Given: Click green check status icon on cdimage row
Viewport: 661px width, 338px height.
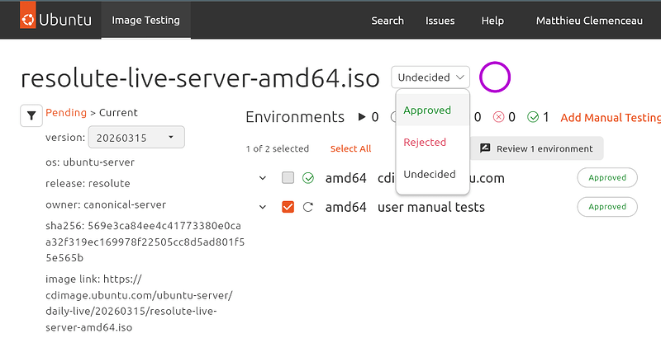Looking at the screenshot, I should pos(308,178).
